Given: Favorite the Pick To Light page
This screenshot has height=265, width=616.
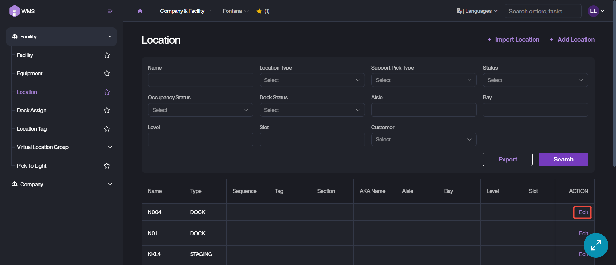Looking at the screenshot, I should tap(107, 166).
